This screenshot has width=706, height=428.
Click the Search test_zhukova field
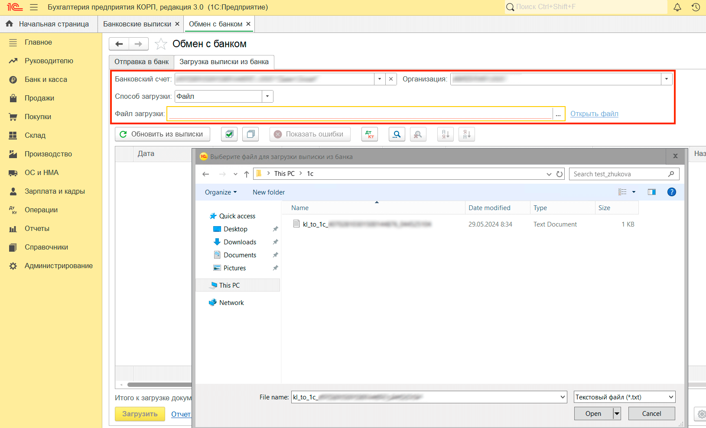(619, 174)
